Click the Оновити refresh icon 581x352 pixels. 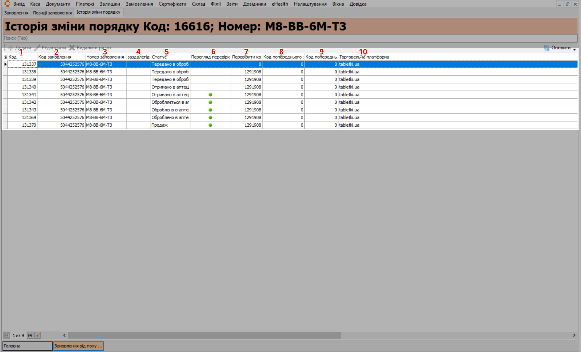546,48
